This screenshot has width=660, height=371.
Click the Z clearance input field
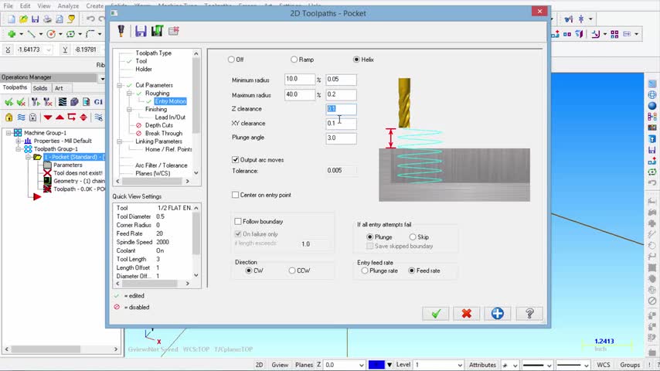point(341,109)
